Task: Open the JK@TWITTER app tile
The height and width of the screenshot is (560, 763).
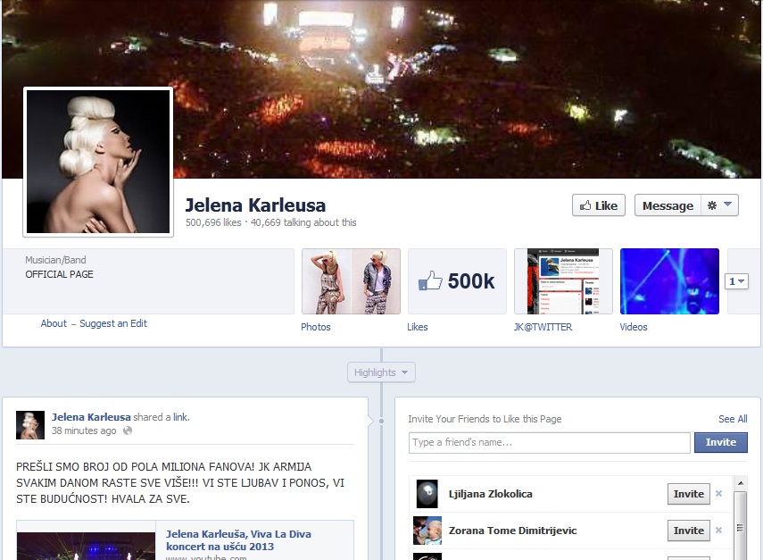Action: [x=563, y=281]
